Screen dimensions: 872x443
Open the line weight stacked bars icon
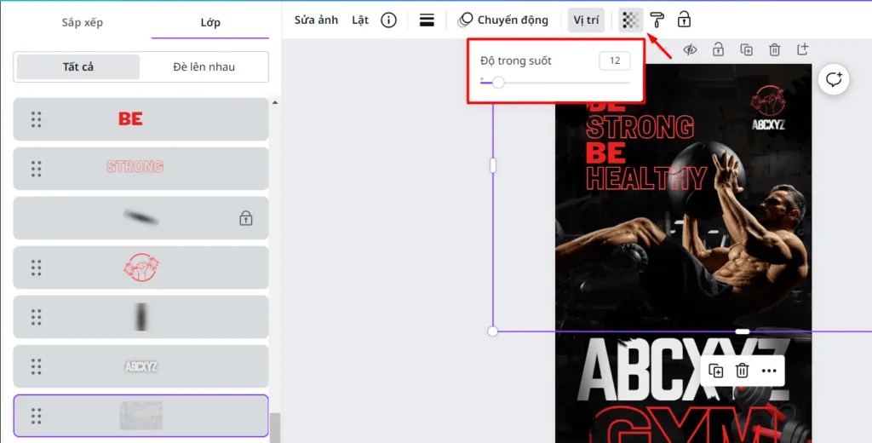[427, 20]
